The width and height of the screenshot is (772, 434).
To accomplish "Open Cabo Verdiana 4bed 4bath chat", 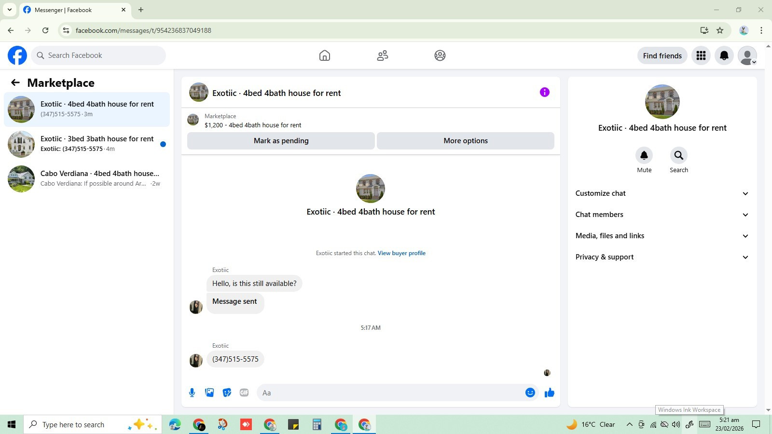I will pyautogui.click(x=87, y=179).
